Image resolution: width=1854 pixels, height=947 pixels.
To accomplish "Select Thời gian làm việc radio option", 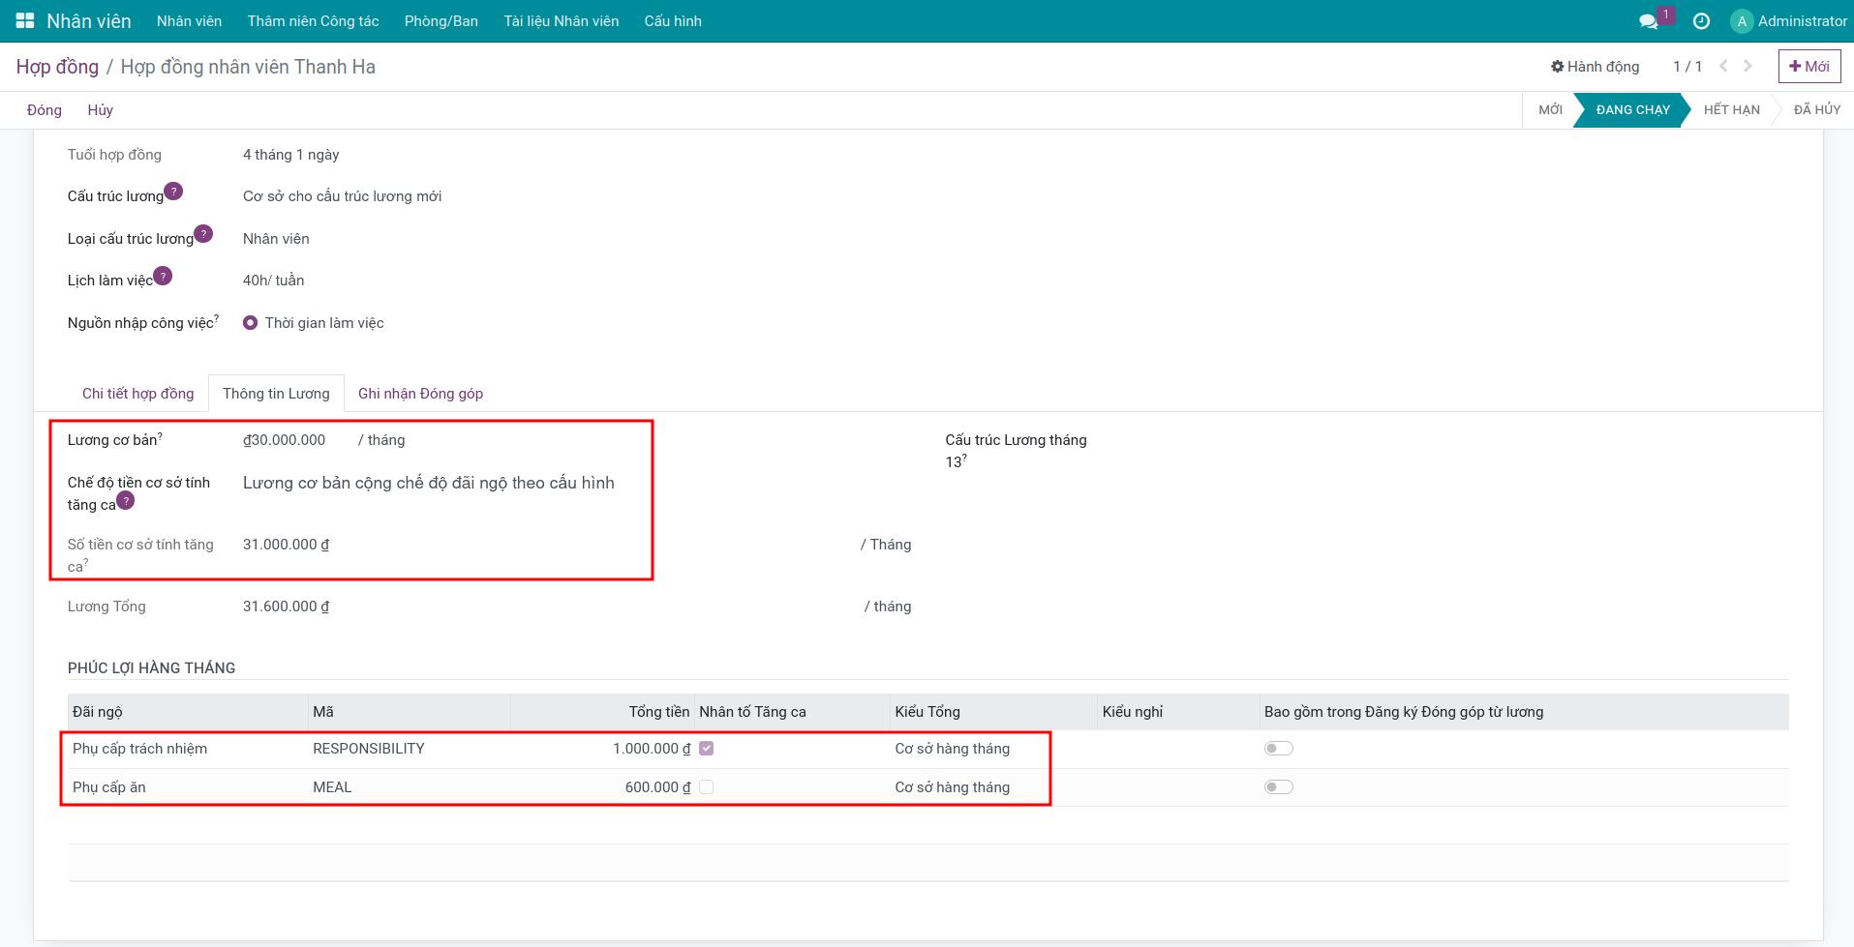I will point(250,323).
